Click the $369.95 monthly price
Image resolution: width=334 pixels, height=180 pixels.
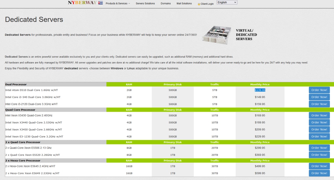(260, 155)
